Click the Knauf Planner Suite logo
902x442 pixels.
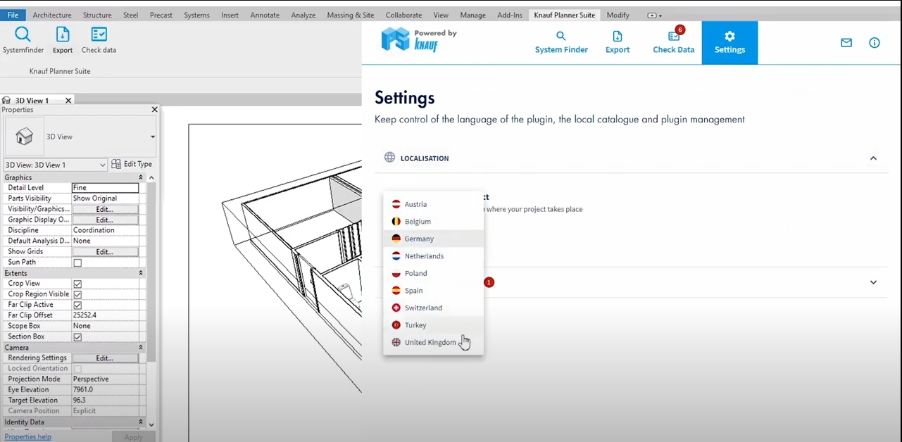click(x=419, y=40)
